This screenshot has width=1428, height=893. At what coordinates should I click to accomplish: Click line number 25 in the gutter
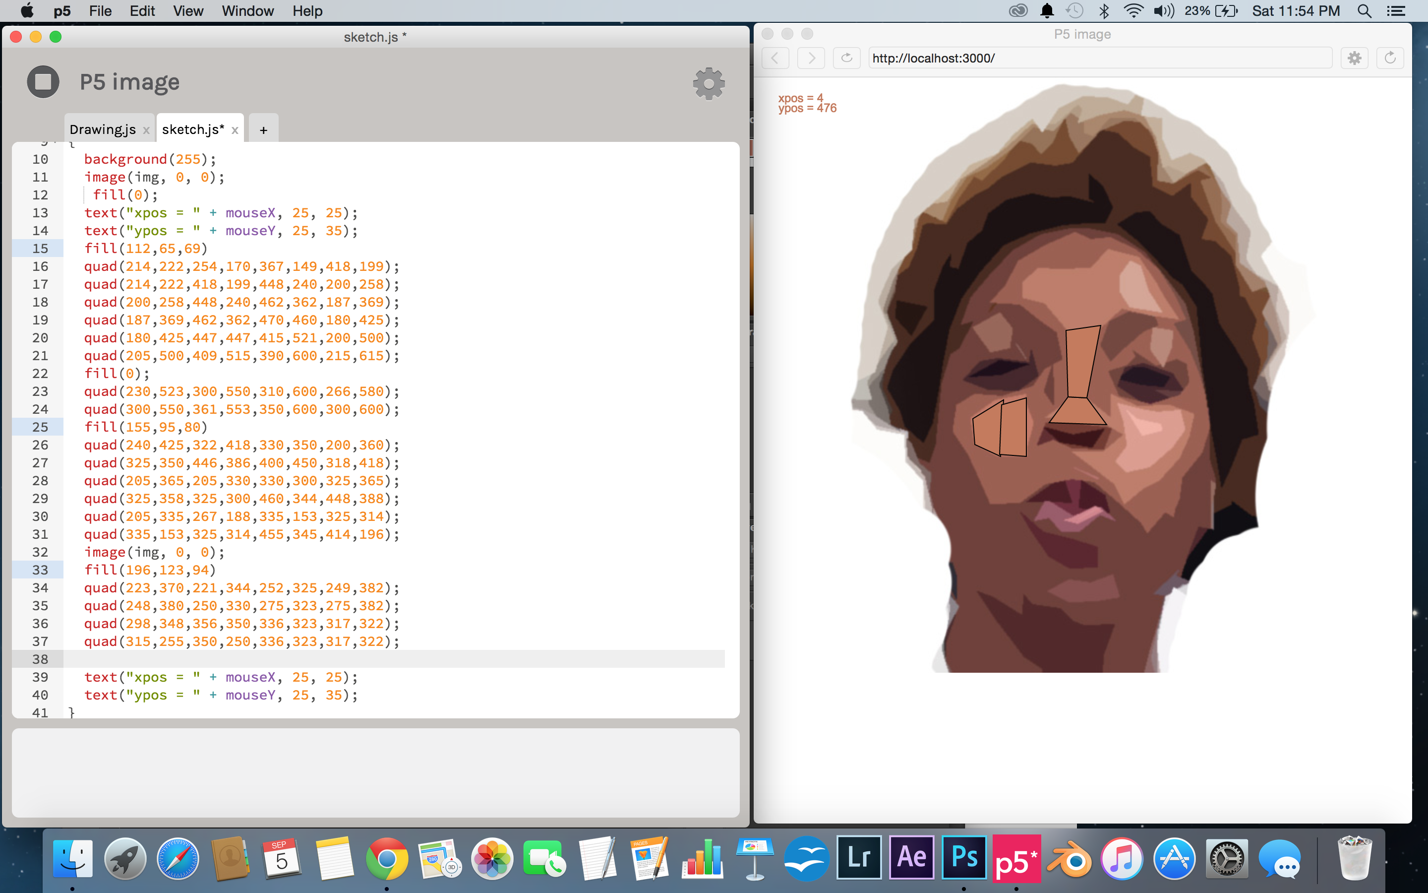click(x=40, y=427)
